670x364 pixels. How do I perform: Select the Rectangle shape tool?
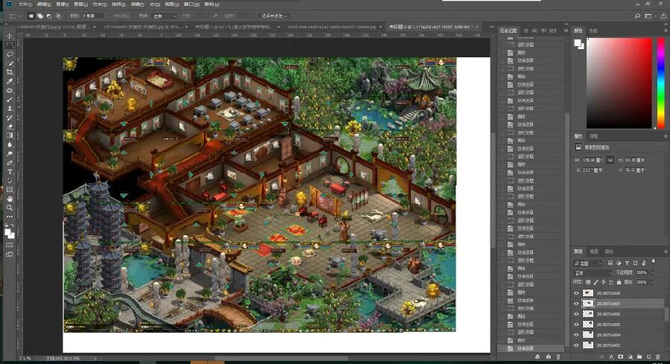10,190
